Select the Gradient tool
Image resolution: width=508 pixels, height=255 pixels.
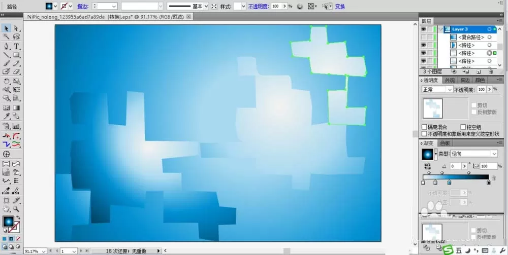[x=16, y=107]
